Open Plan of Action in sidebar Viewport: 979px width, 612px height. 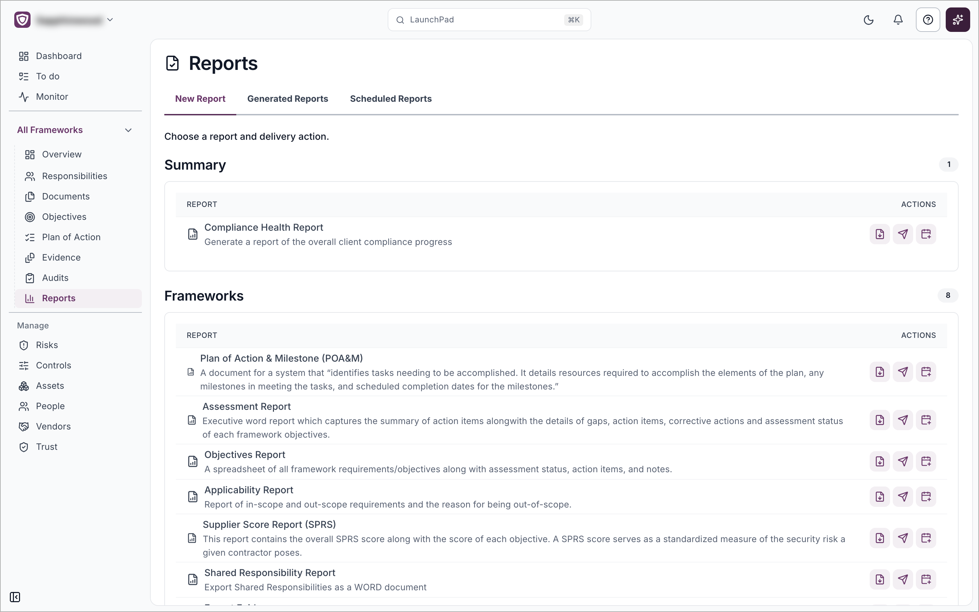[x=78, y=237]
